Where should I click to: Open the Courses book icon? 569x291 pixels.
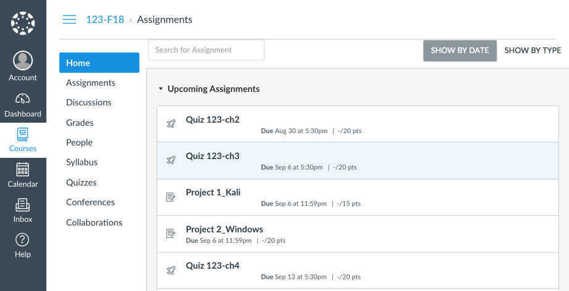[23, 134]
